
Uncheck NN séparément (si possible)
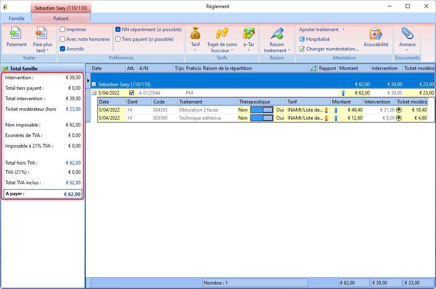point(118,30)
